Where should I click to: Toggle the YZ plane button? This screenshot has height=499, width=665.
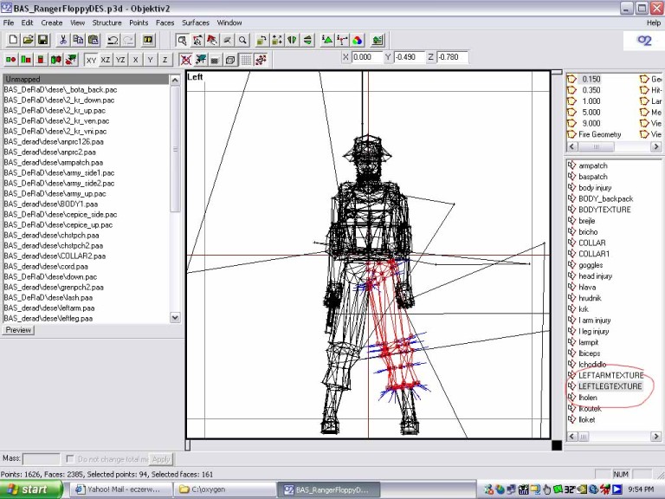(x=120, y=60)
